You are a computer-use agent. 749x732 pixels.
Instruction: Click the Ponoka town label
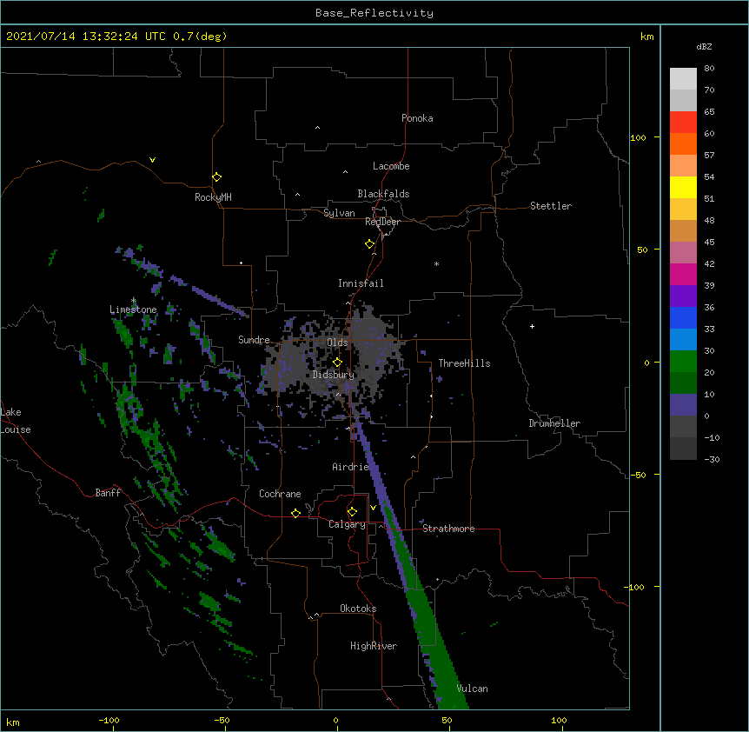point(417,118)
